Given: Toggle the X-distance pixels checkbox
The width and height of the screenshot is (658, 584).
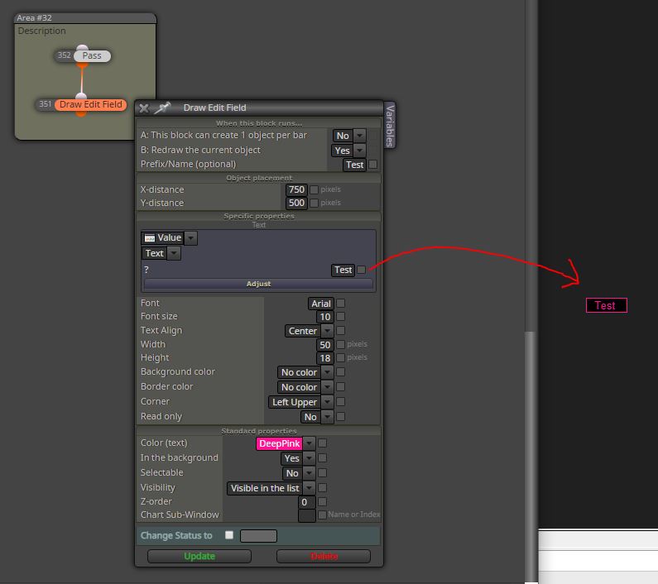Looking at the screenshot, I should pos(314,189).
